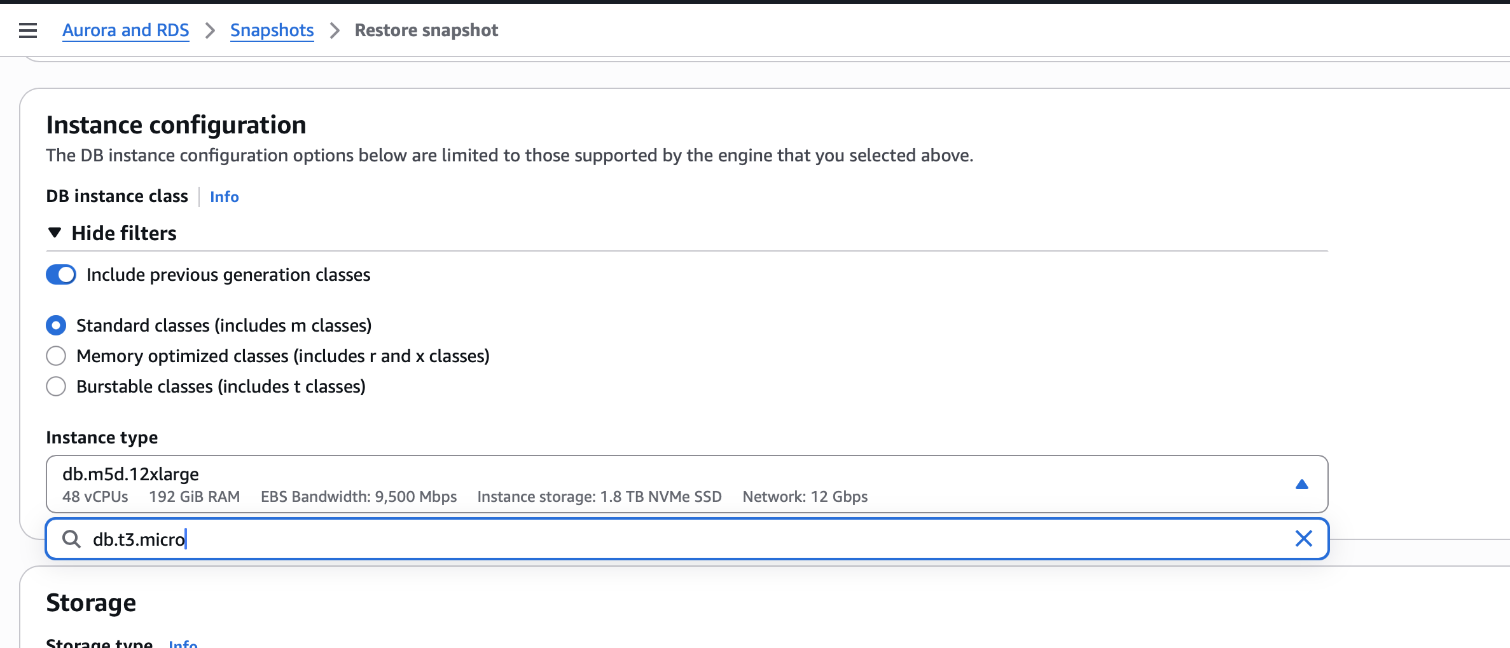The image size is (1510, 648).
Task: Collapse filters using Hide filters triangle
Action: 55,233
